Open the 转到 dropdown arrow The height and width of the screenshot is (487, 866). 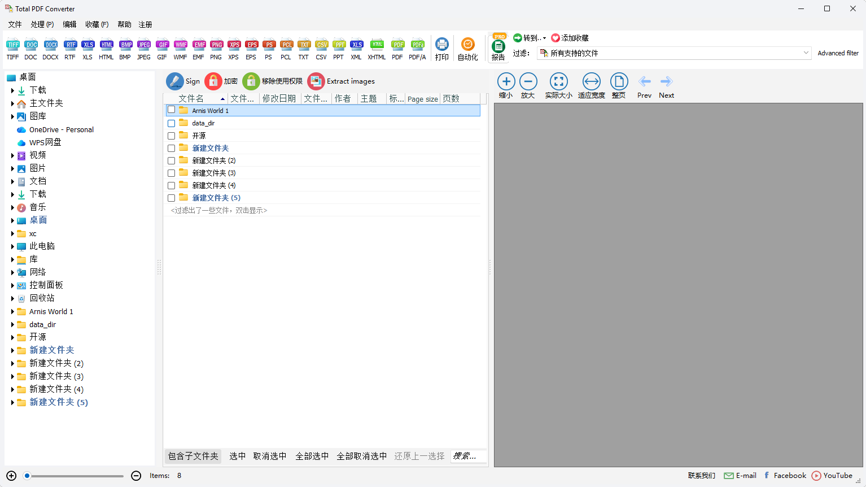pos(544,38)
